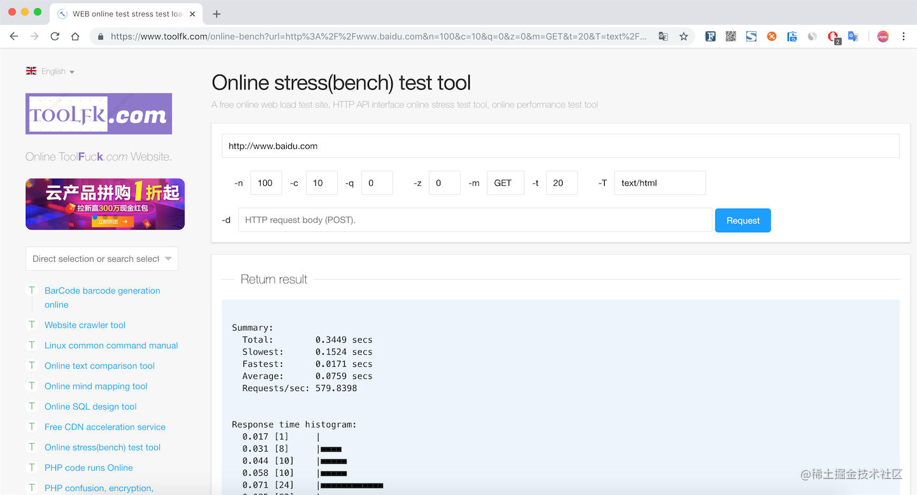Open the cloud product promotion banner
The width and height of the screenshot is (917, 495).
(105, 204)
